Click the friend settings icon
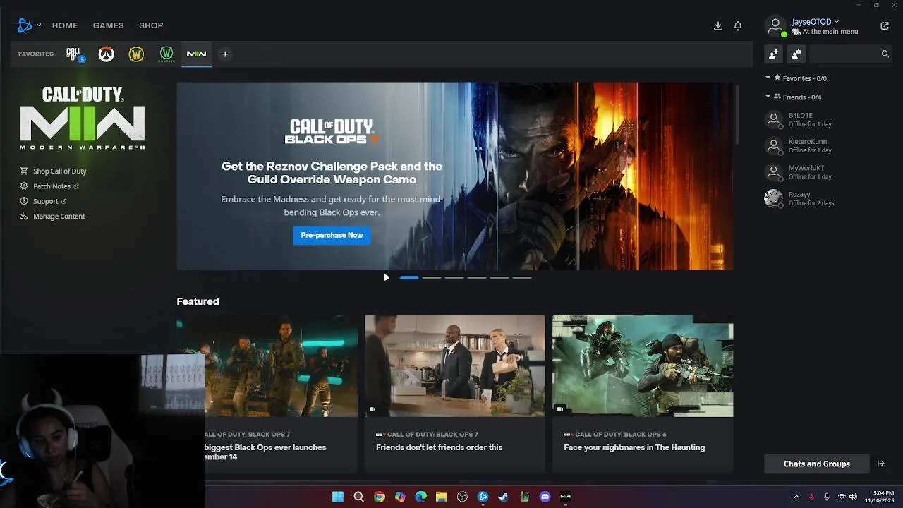The height and width of the screenshot is (508, 903). point(796,54)
